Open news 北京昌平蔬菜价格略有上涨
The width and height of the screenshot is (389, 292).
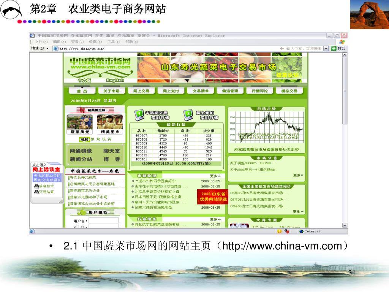[x=157, y=192]
